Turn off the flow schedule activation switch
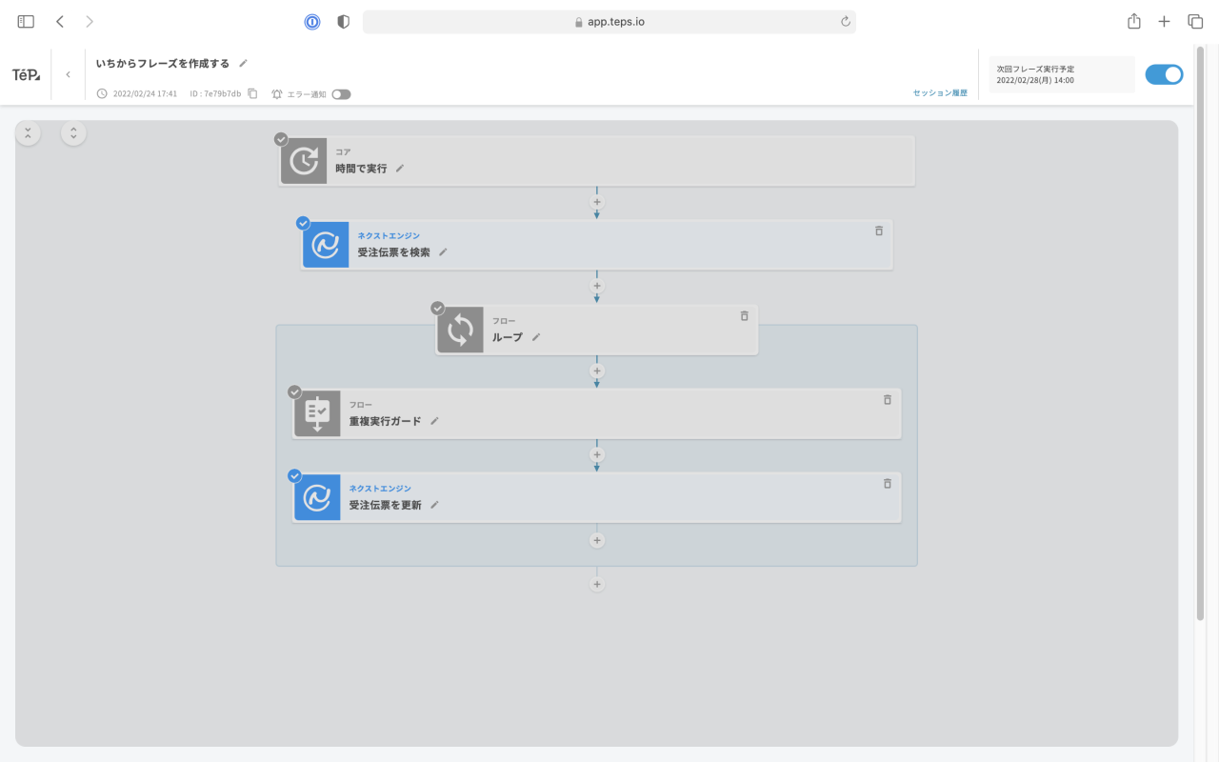 [x=1163, y=74]
